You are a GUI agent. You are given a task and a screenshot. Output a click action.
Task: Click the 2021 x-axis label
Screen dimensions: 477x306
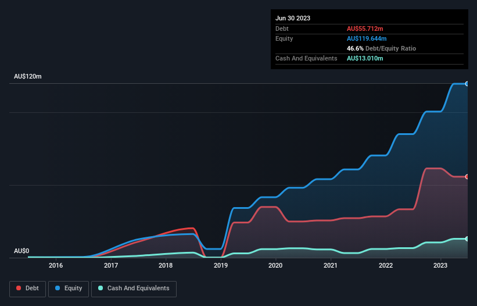(x=331, y=265)
